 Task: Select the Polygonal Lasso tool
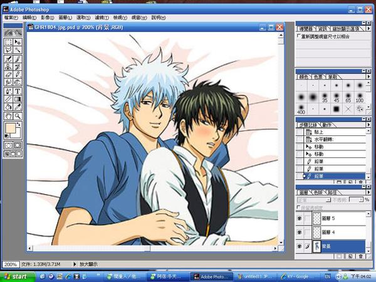coord(8,50)
